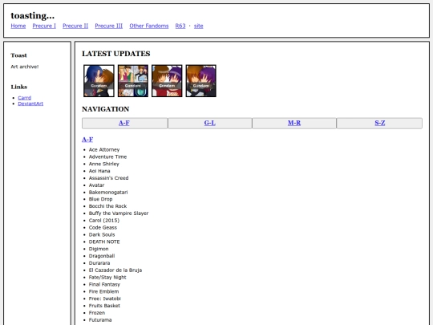Click the 'Dark Souls' list entry
Image resolution: width=433 pixels, height=325 pixels.
tap(102, 234)
